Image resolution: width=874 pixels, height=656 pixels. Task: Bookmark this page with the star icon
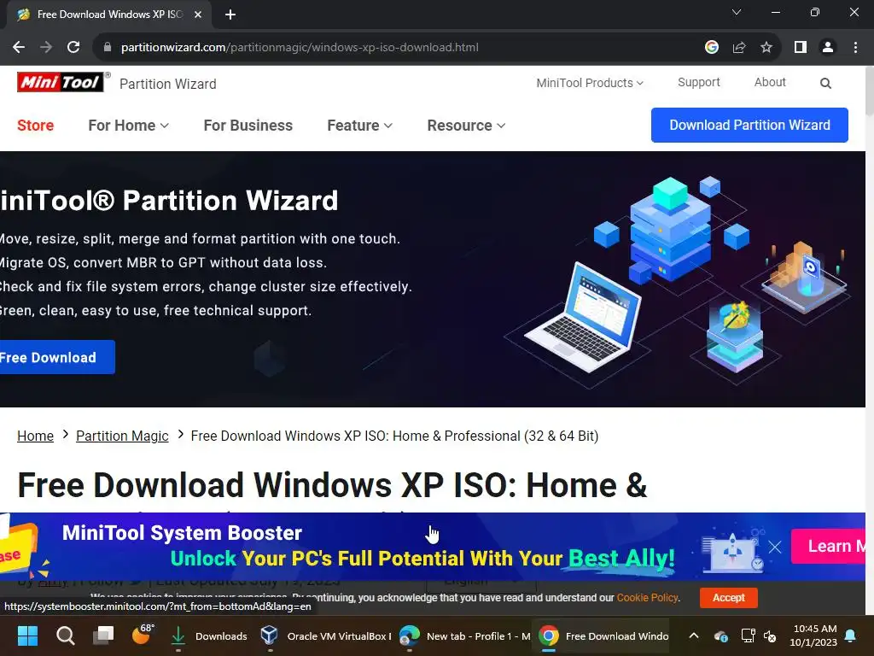[766, 48]
